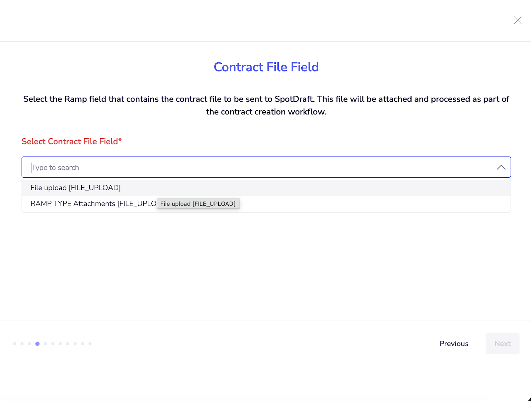Go to the tenth step dot
Image resolution: width=531 pixels, height=401 pixels.
[83, 344]
